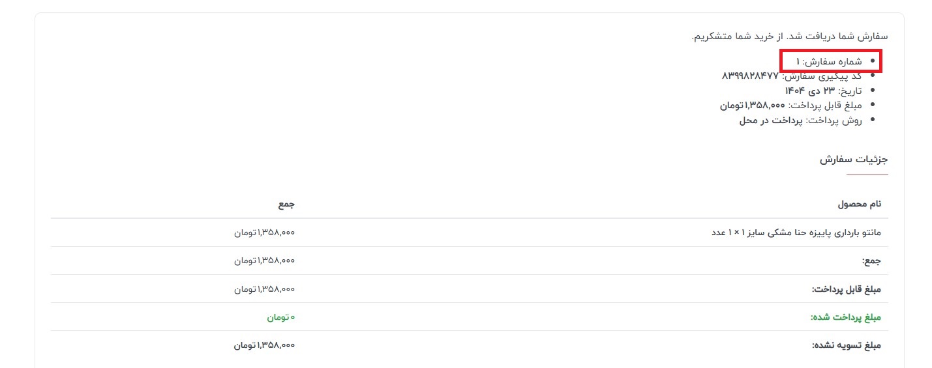
Task: Click the green ۰ تومان paid amount
Action: [280, 317]
